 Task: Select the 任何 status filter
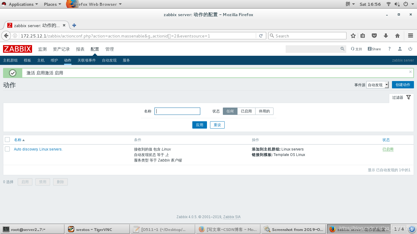230,111
